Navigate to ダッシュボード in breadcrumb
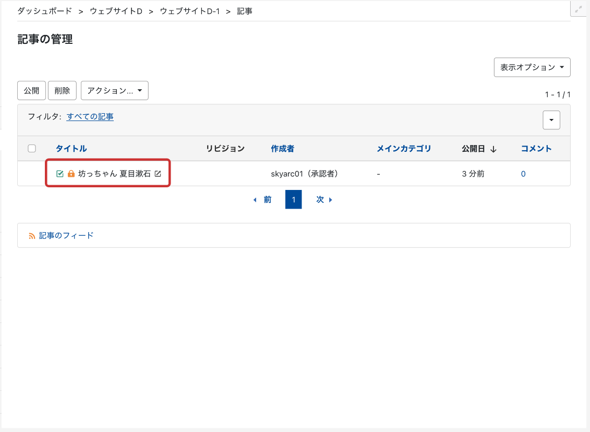The height and width of the screenshot is (432, 590). [45, 11]
